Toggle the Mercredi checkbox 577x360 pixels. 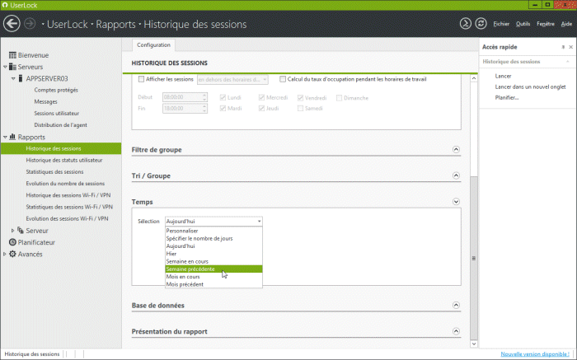[x=261, y=97]
